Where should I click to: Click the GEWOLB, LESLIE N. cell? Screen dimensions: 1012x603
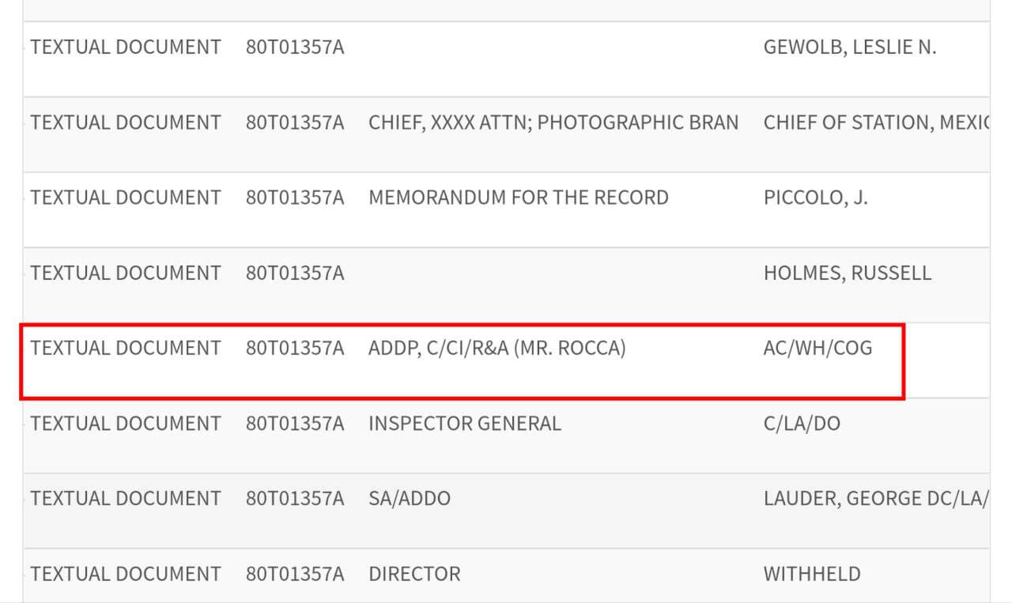point(849,47)
